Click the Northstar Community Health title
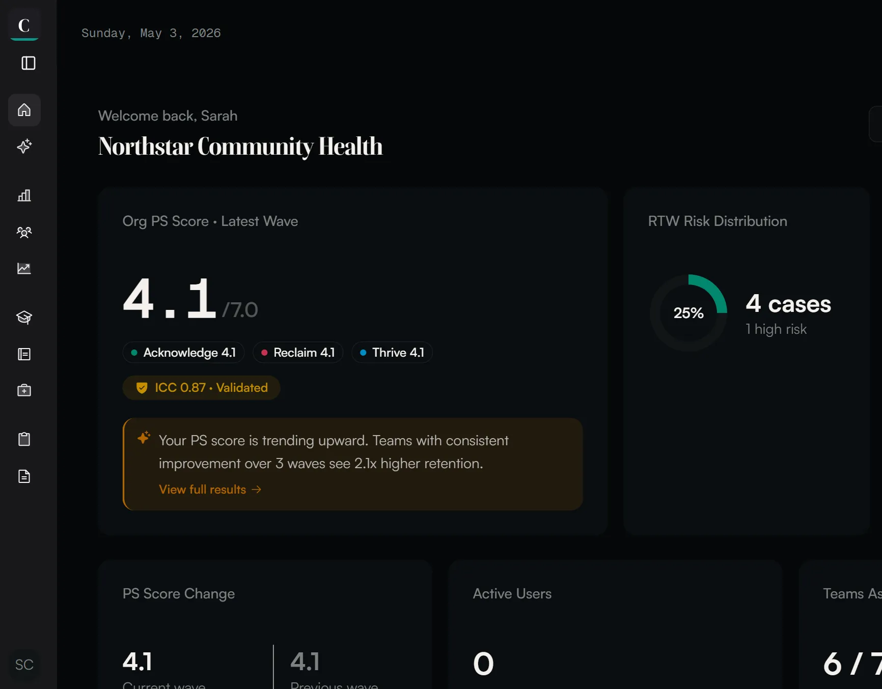Screen dimensions: 882x689 pos(240,147)
